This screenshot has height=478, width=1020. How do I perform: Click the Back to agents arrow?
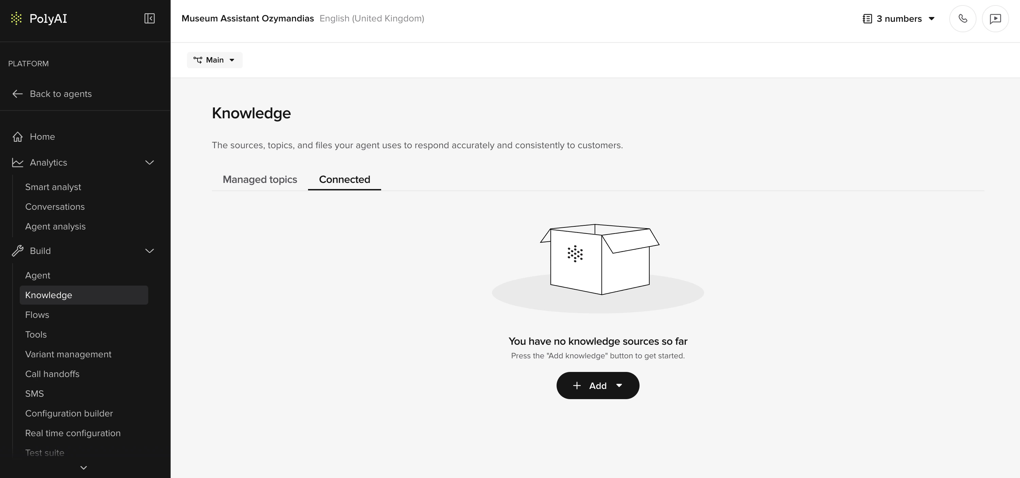(17, 94)
